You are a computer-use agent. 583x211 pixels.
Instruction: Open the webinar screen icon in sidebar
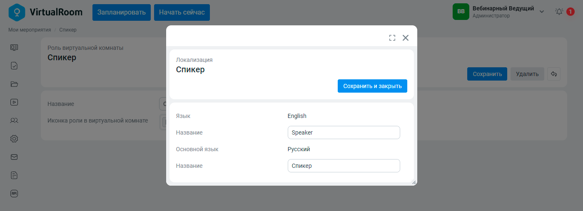[14, 47]
